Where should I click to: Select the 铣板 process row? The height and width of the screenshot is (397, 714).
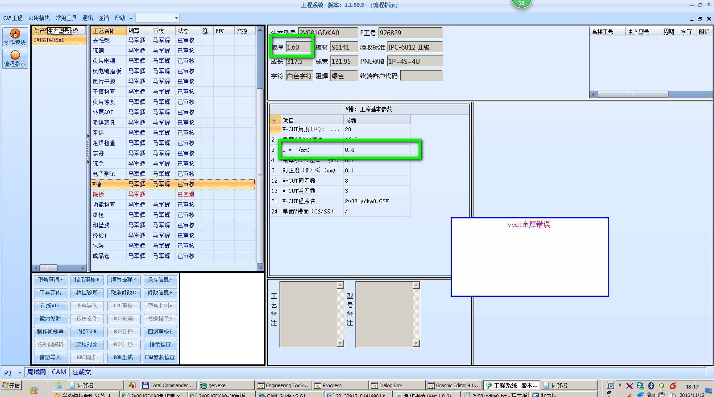click(x=173, y=194)
